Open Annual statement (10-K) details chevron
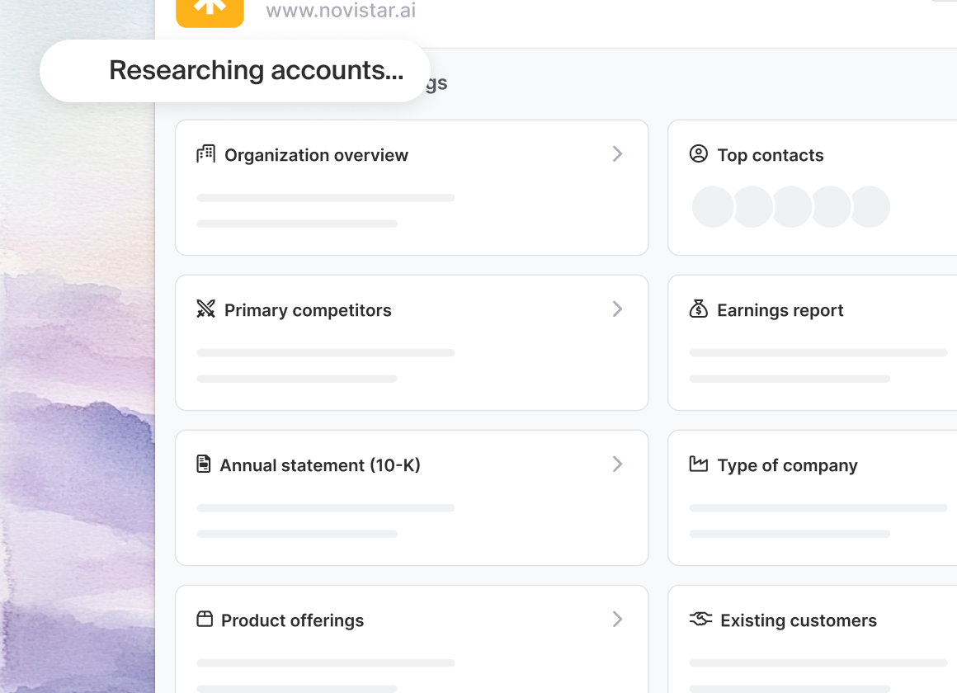This screenshot has width=957, height=693. coord(617,464)
